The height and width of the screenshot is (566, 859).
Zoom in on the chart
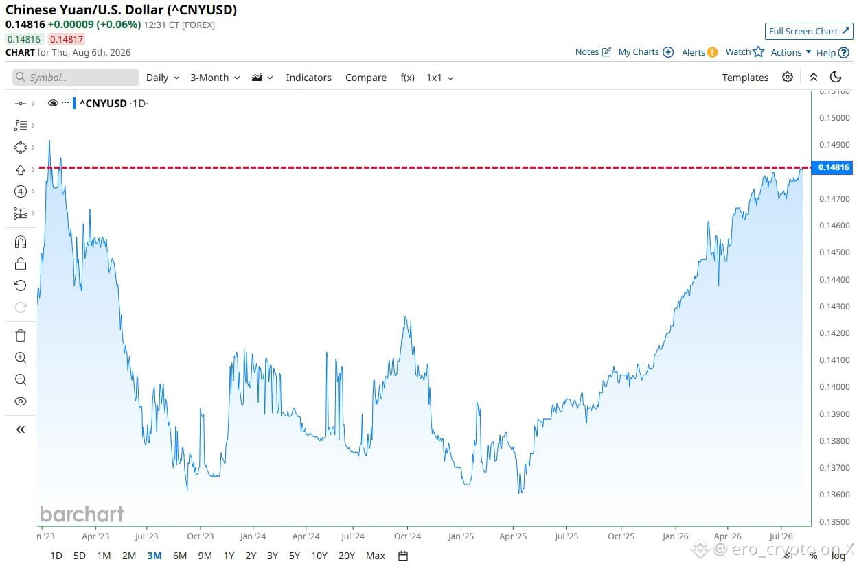pyautogui.click(x=21, y=357)
